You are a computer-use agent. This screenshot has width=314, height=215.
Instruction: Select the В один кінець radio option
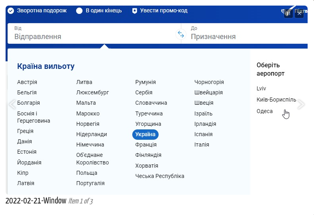point(79,11)
